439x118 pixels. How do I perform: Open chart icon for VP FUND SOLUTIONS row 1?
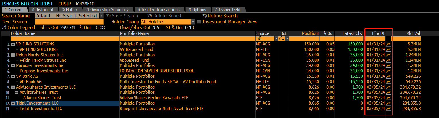[x=388, y=44]
